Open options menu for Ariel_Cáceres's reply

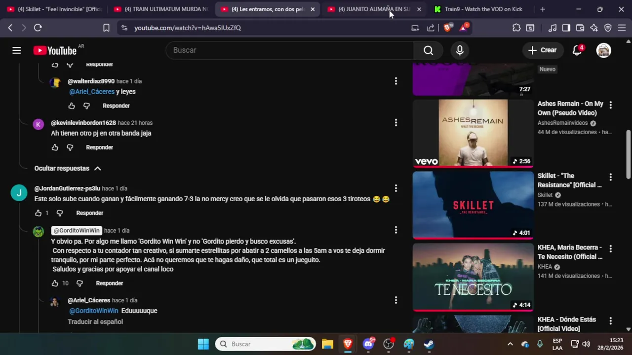[x=395, y=300]
